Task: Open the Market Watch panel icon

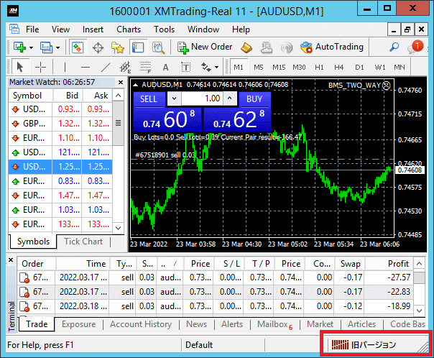Action: [78, 47]
